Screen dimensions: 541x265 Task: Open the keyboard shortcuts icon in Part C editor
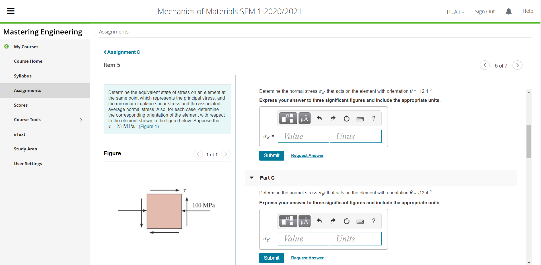(x=360, y=221)
